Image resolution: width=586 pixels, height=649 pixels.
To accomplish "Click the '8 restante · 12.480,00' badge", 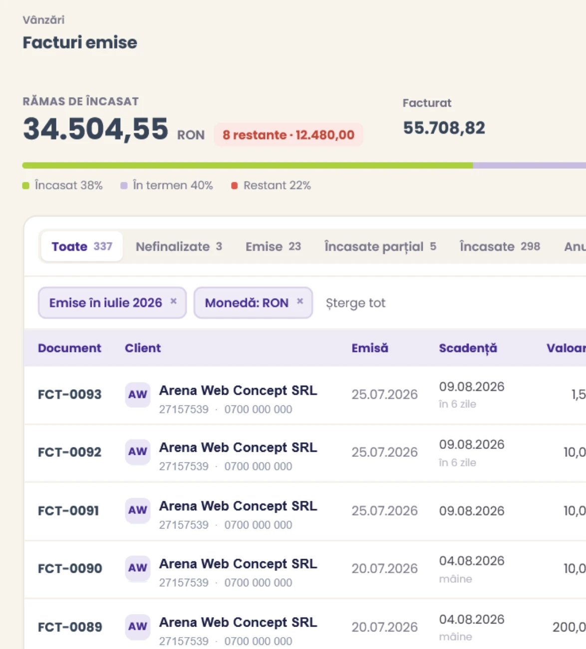I will pos(289,135).
